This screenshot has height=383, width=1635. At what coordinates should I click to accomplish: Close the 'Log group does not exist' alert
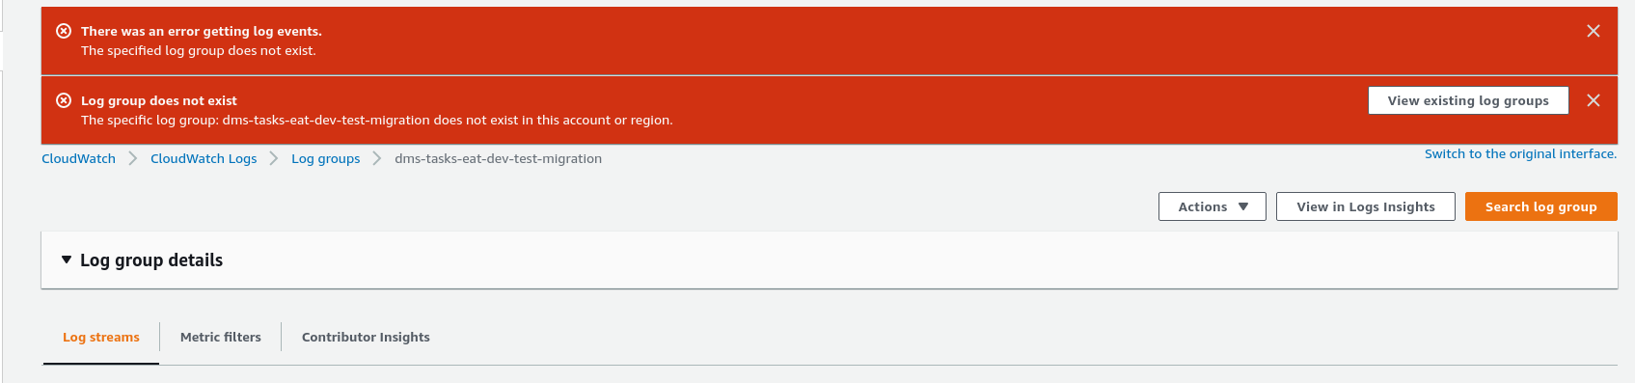pyautogui.click(x=1594, y=100)
